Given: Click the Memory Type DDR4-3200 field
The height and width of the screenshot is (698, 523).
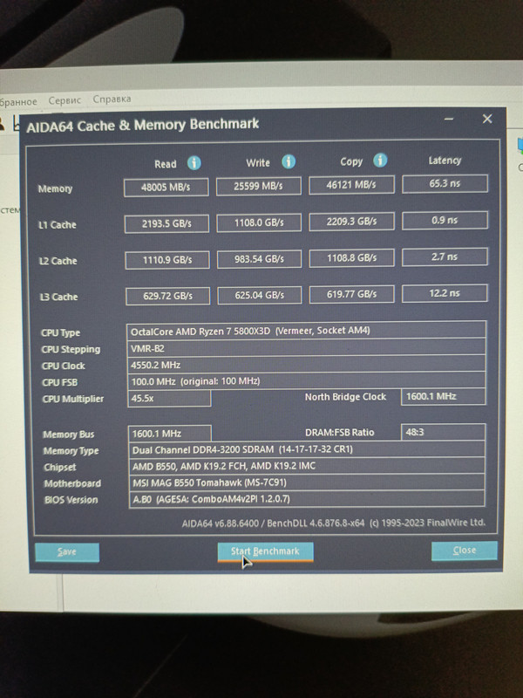Looking at the screenshot, I should click(x=307, y=449).
